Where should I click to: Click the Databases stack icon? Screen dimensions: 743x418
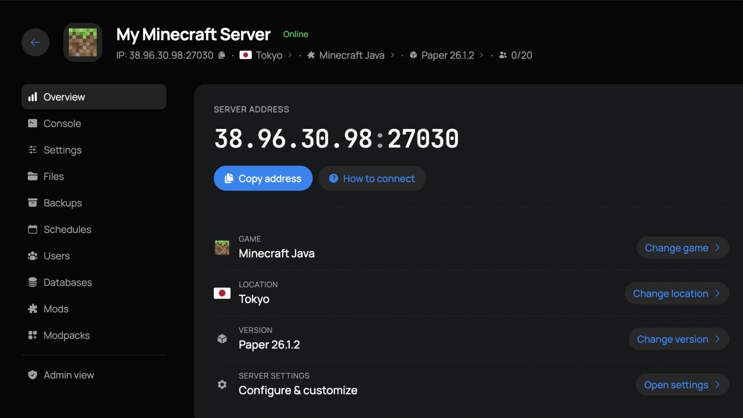coord(33,282)
